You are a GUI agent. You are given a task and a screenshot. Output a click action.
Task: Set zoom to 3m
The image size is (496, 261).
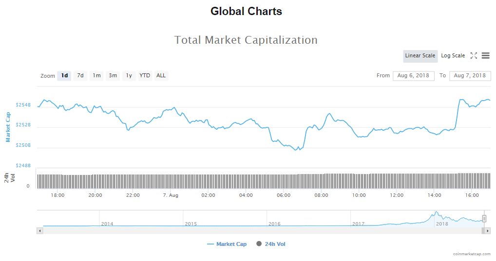pos(113,76)
